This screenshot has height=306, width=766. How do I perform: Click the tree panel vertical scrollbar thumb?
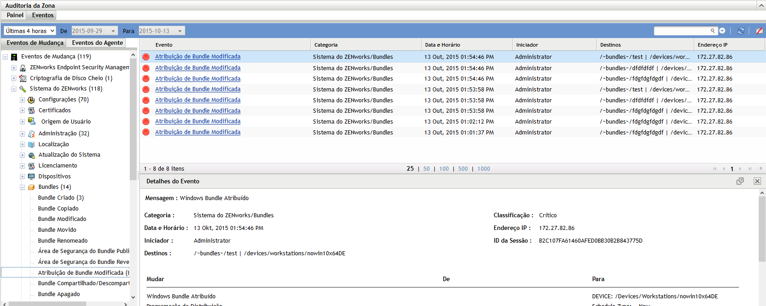pyautogui.click(x=133, y=119)
